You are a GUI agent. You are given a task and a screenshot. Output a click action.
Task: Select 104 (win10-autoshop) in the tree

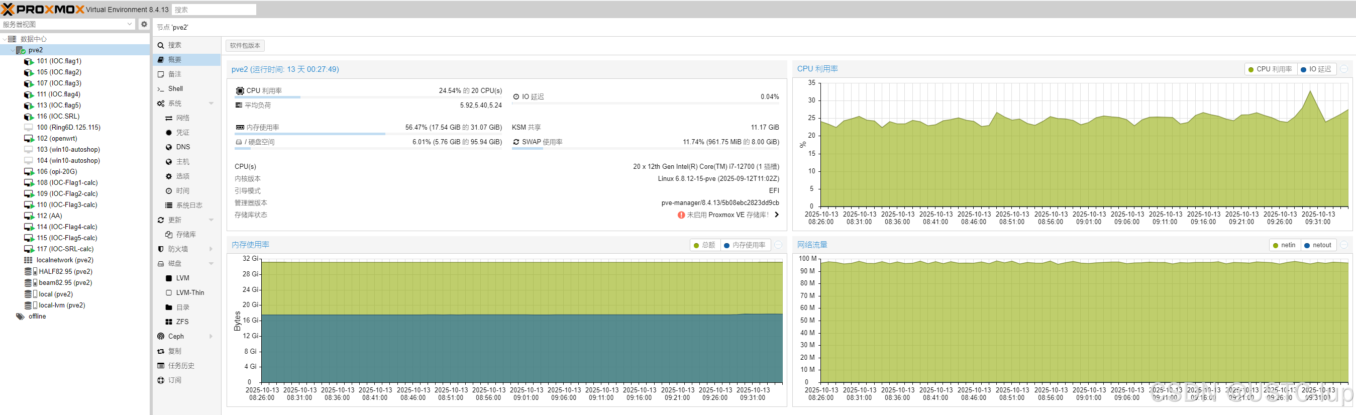coord(68,161)
